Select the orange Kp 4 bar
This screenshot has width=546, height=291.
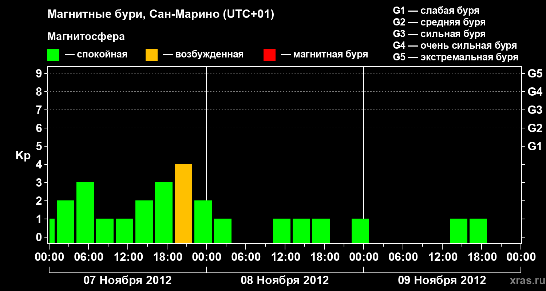coord(183,204)
